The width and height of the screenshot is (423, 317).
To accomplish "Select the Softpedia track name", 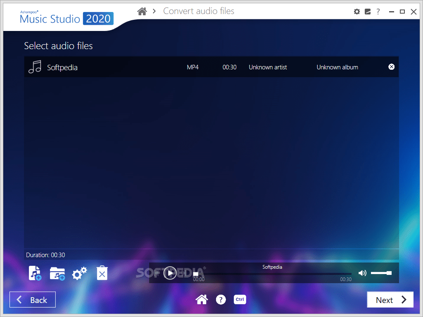I will pos(62,67).
